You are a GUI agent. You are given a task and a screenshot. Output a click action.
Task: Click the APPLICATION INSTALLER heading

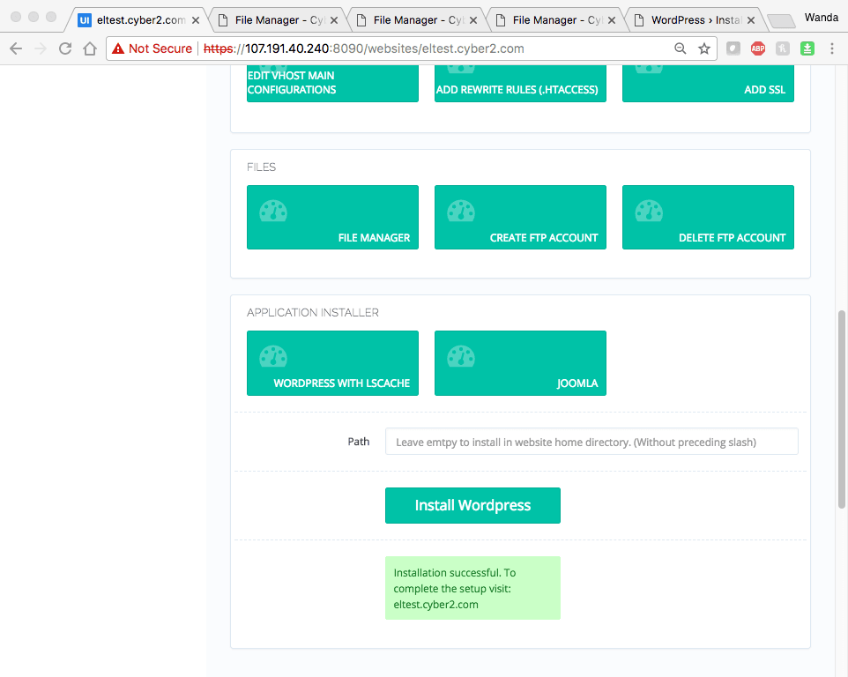coord(313,313)
